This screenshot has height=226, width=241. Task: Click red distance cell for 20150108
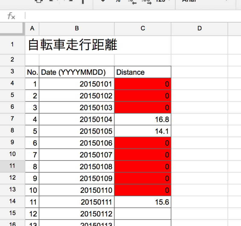[142, 167]
